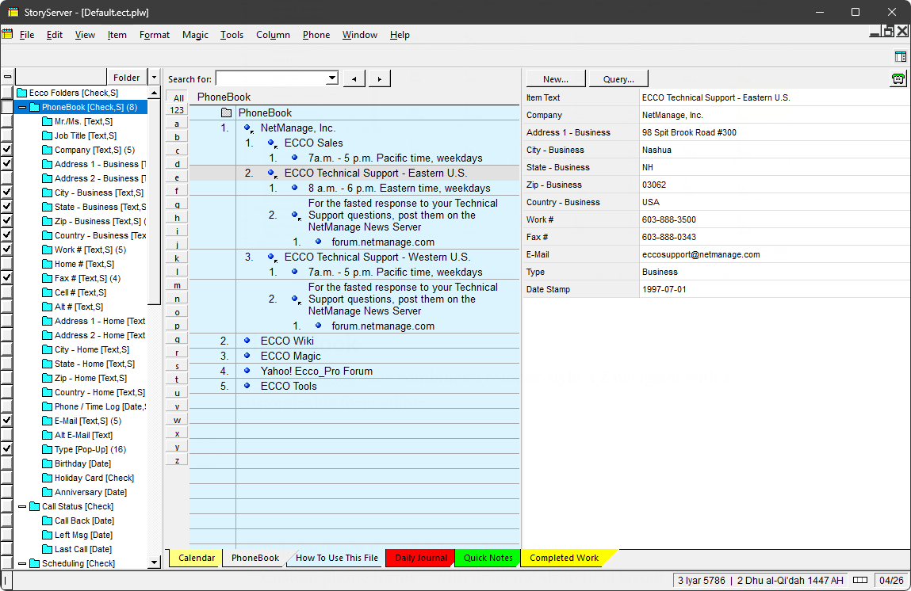Uncheck the Type [Pop-Up] checkbox

point(6,449)
